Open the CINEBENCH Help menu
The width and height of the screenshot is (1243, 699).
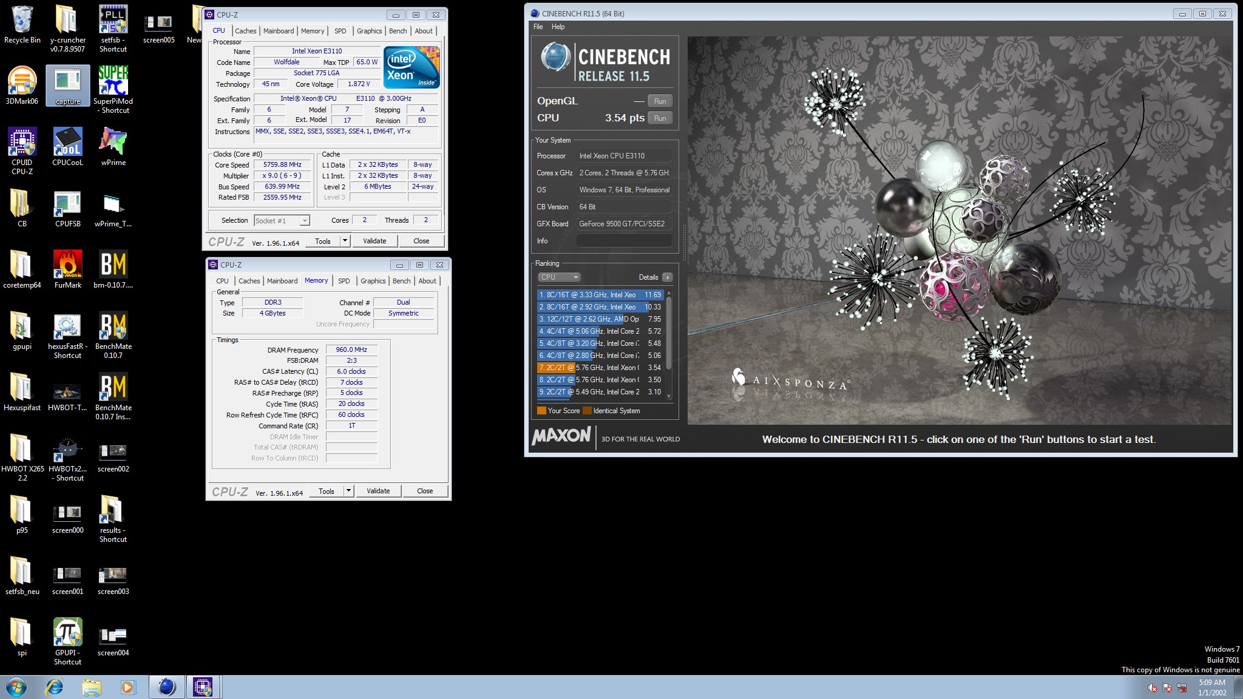pos(558,27)
